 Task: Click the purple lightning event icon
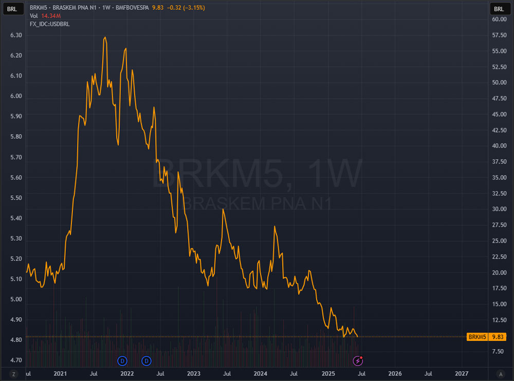358,360
